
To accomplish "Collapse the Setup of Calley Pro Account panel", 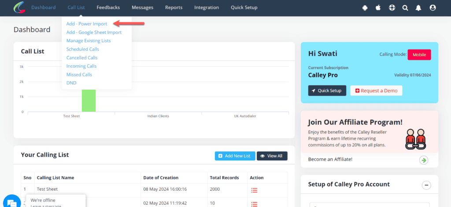I will pyautogui.click(x=426, y=185).
